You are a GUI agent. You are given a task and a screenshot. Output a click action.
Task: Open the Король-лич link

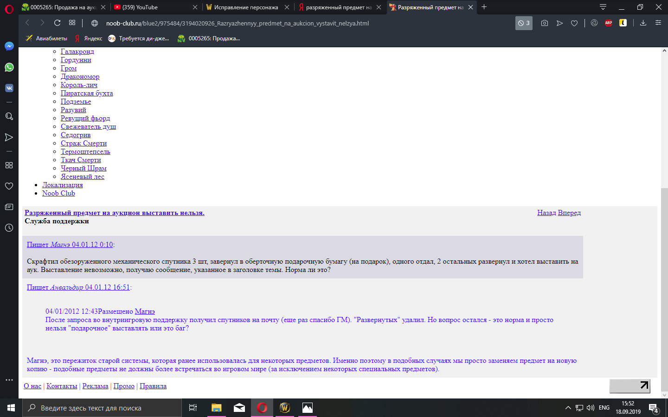(x=79, y=85)
